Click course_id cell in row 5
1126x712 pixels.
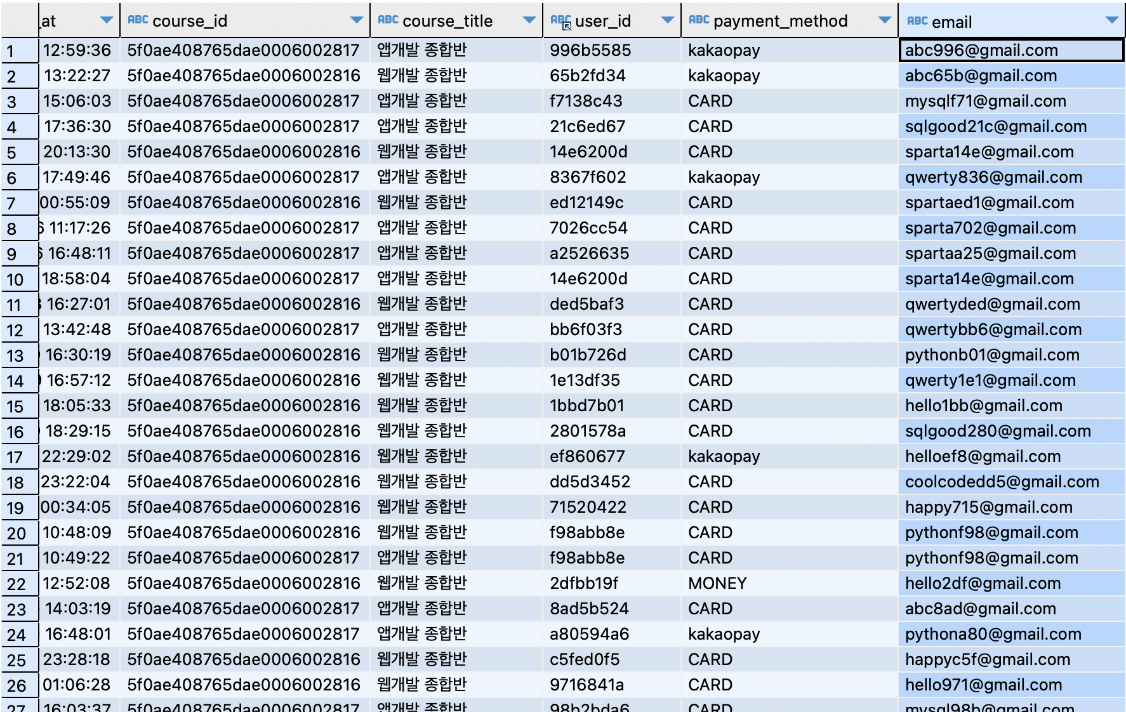pos(246,152)
